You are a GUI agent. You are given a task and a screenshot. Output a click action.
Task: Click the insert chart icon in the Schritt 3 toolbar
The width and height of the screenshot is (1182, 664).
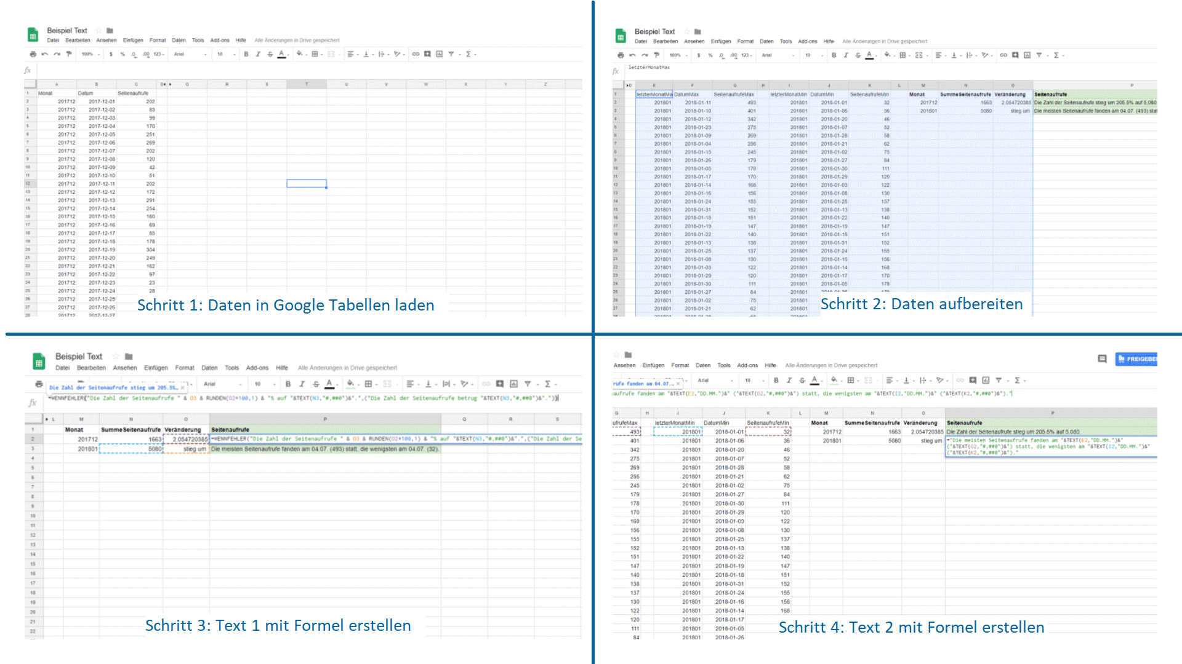(x=513, y=384)
